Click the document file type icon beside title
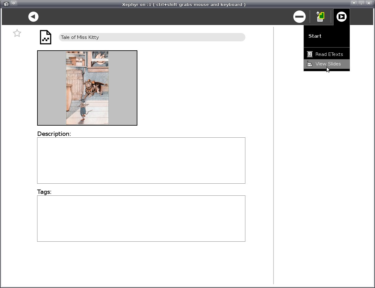The height and width of the screenshot is (288, 375). click(46, 37)
